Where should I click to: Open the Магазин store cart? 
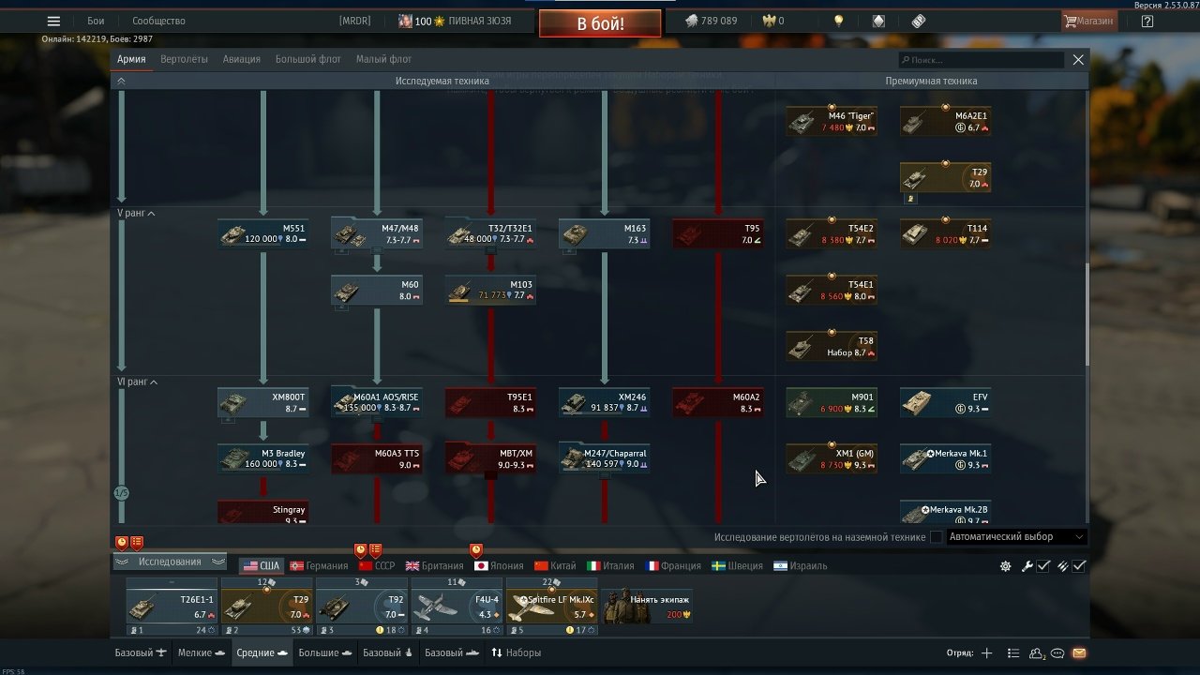(x=1088, y=21)
